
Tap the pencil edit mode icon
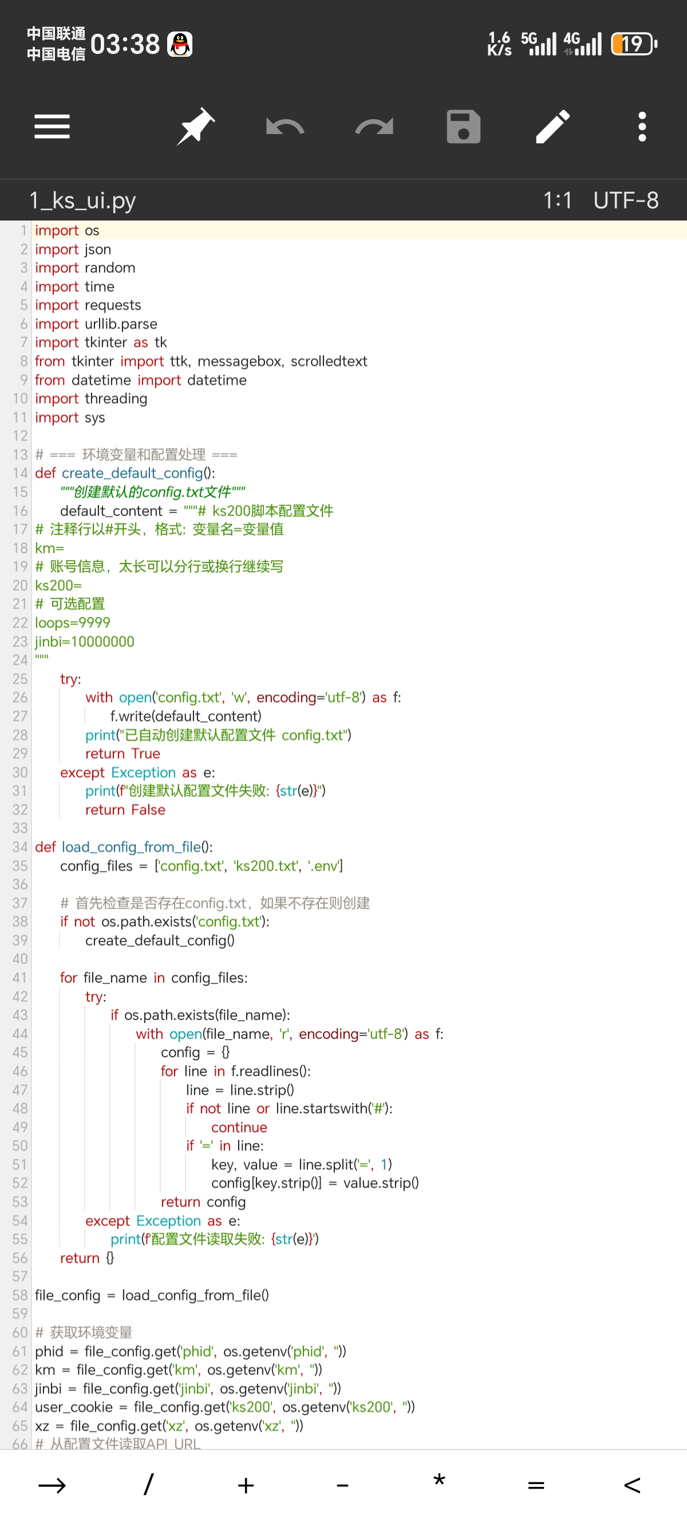tap(552, 127)
